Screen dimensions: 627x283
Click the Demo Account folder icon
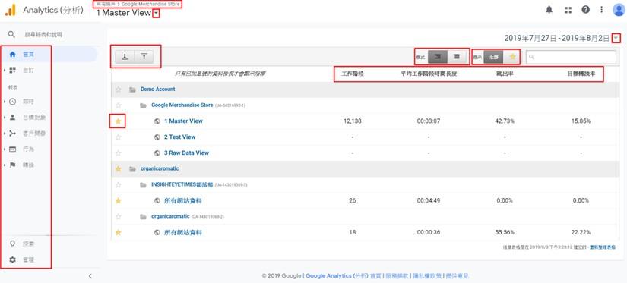coord(132,90)
